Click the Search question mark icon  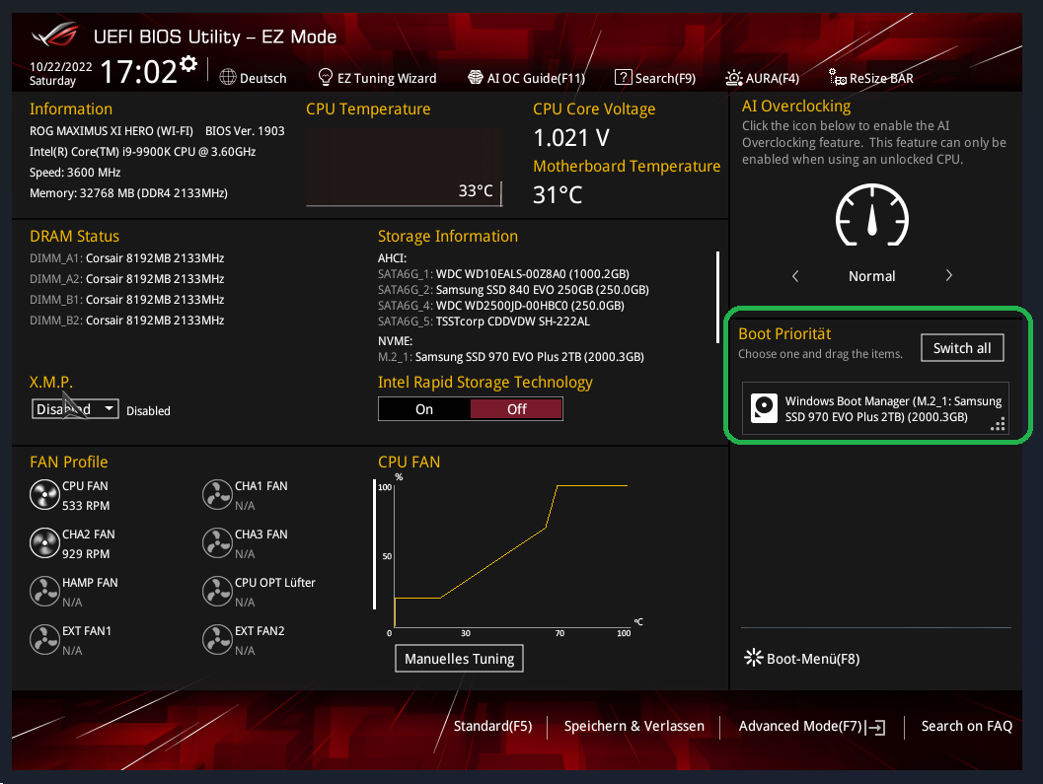[x=623, y=77]
